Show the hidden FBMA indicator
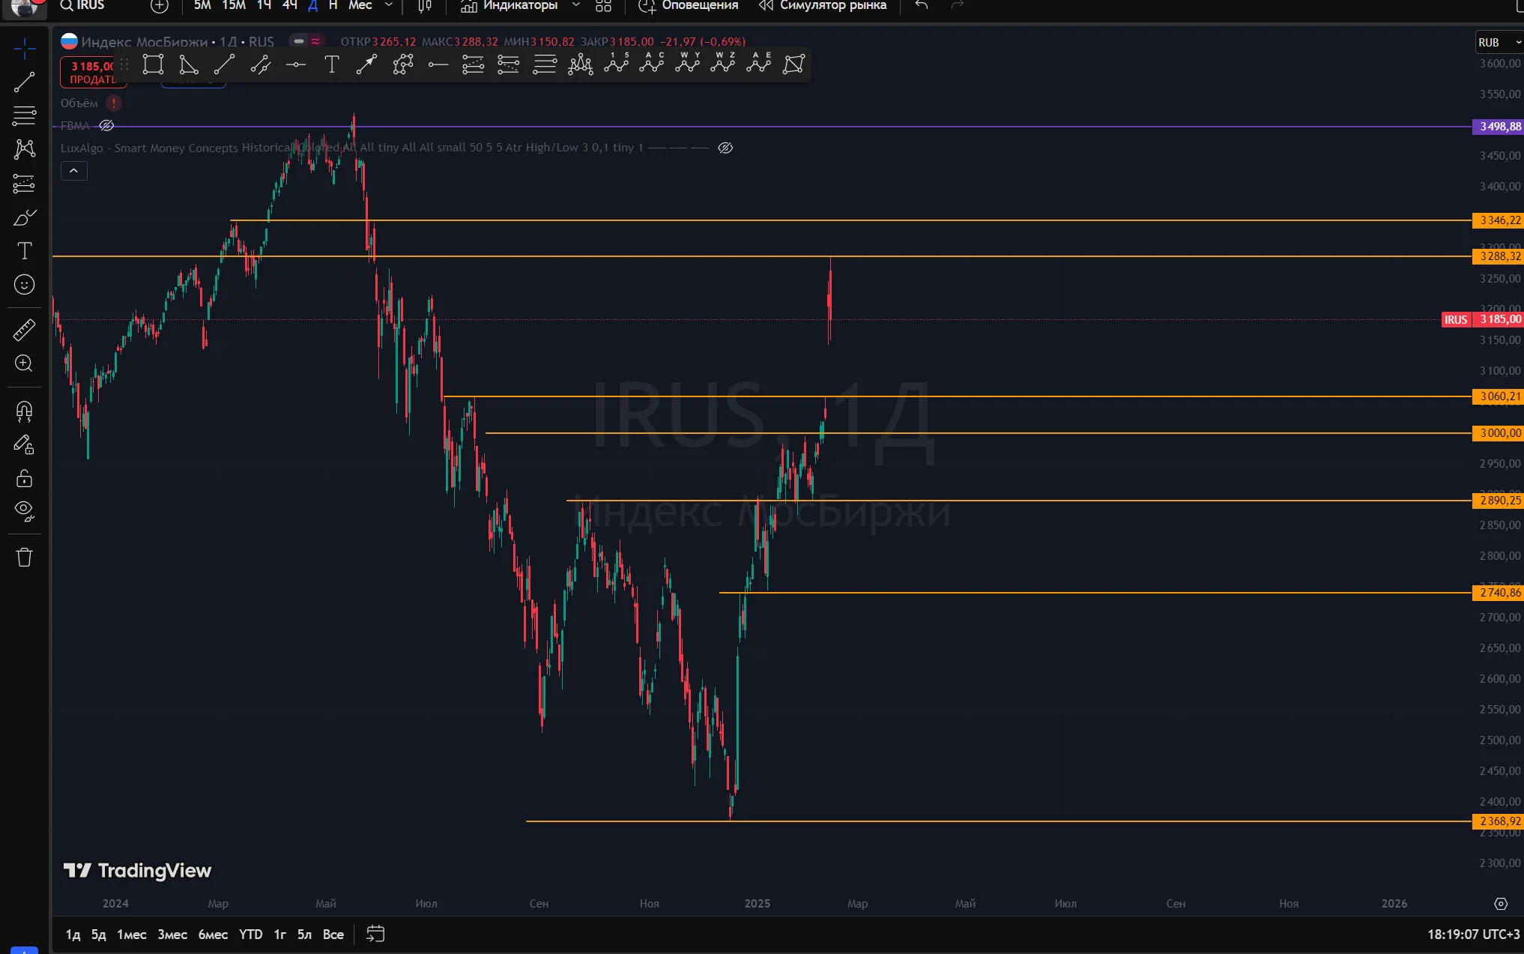This screenshot has width=1524, height=954. point(106,125)
